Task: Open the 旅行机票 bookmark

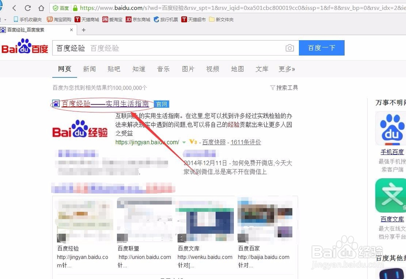Action: click(166, 19)
